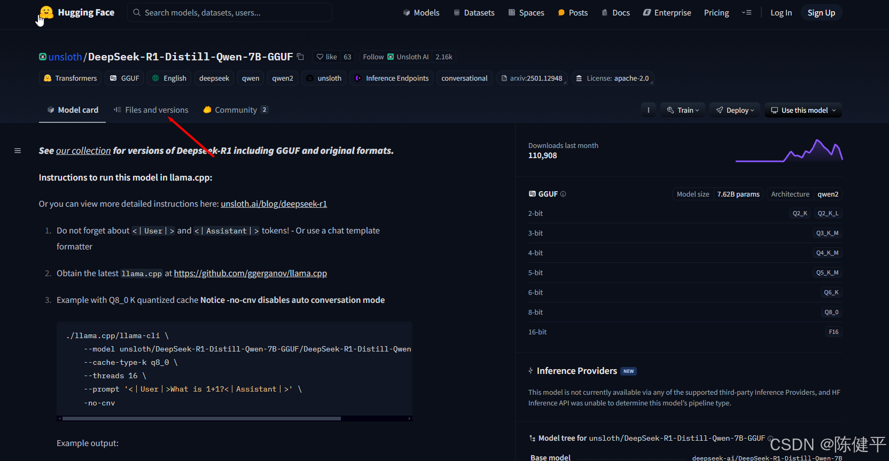Open the Datasets nav item
This screenshot has width=889, height=461.
point(474,12)
